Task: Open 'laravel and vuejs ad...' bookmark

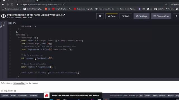Action: click(x=83, y=9)
